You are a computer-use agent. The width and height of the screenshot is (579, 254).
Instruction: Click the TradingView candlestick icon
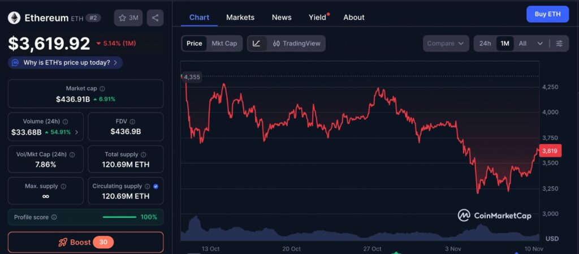tap(276, 44)
